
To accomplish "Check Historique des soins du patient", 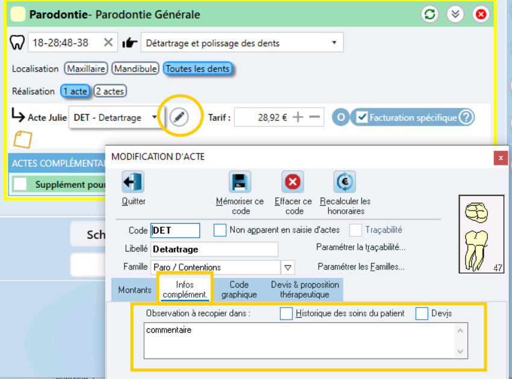I will click(x=286, y=314).
